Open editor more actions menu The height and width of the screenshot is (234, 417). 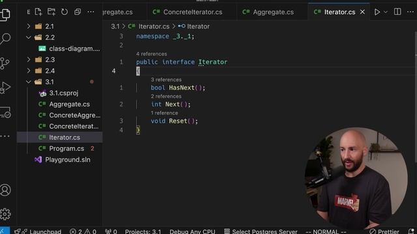(x=410, y=12)
